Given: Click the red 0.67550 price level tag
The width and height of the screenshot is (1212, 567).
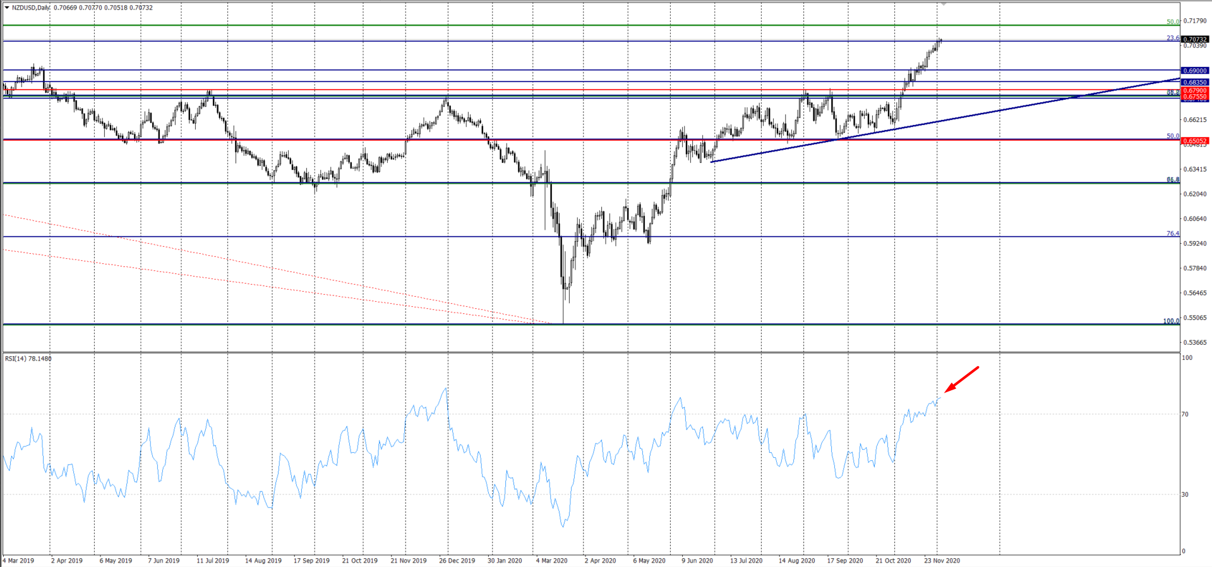Looking at the screenshot, I should pyautogui.click(x=1195, y=97).
